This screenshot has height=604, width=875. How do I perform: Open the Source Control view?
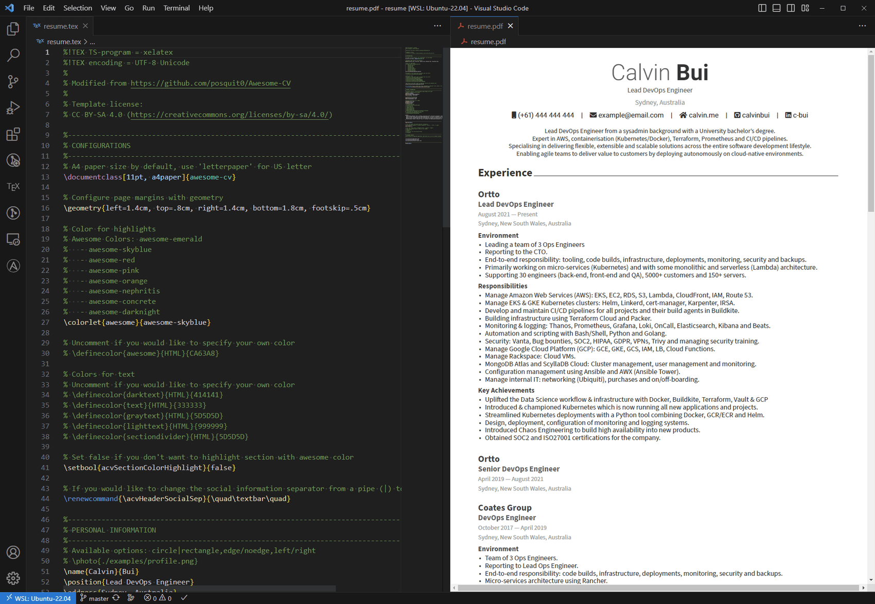(13, 82)
